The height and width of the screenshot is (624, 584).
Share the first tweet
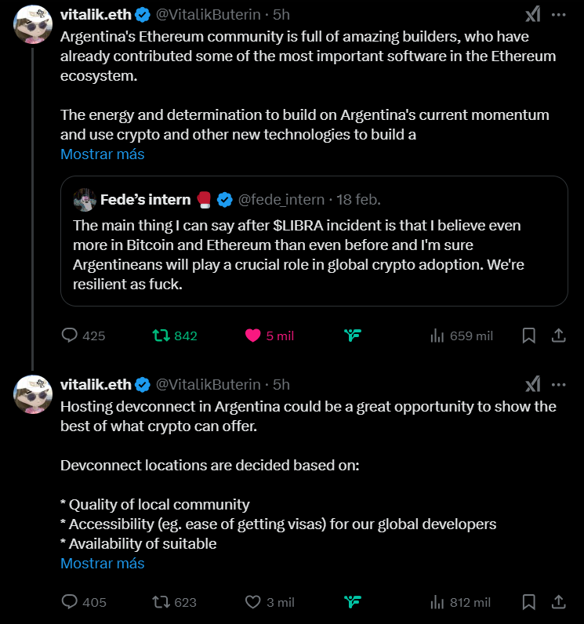tap(559, 336)
